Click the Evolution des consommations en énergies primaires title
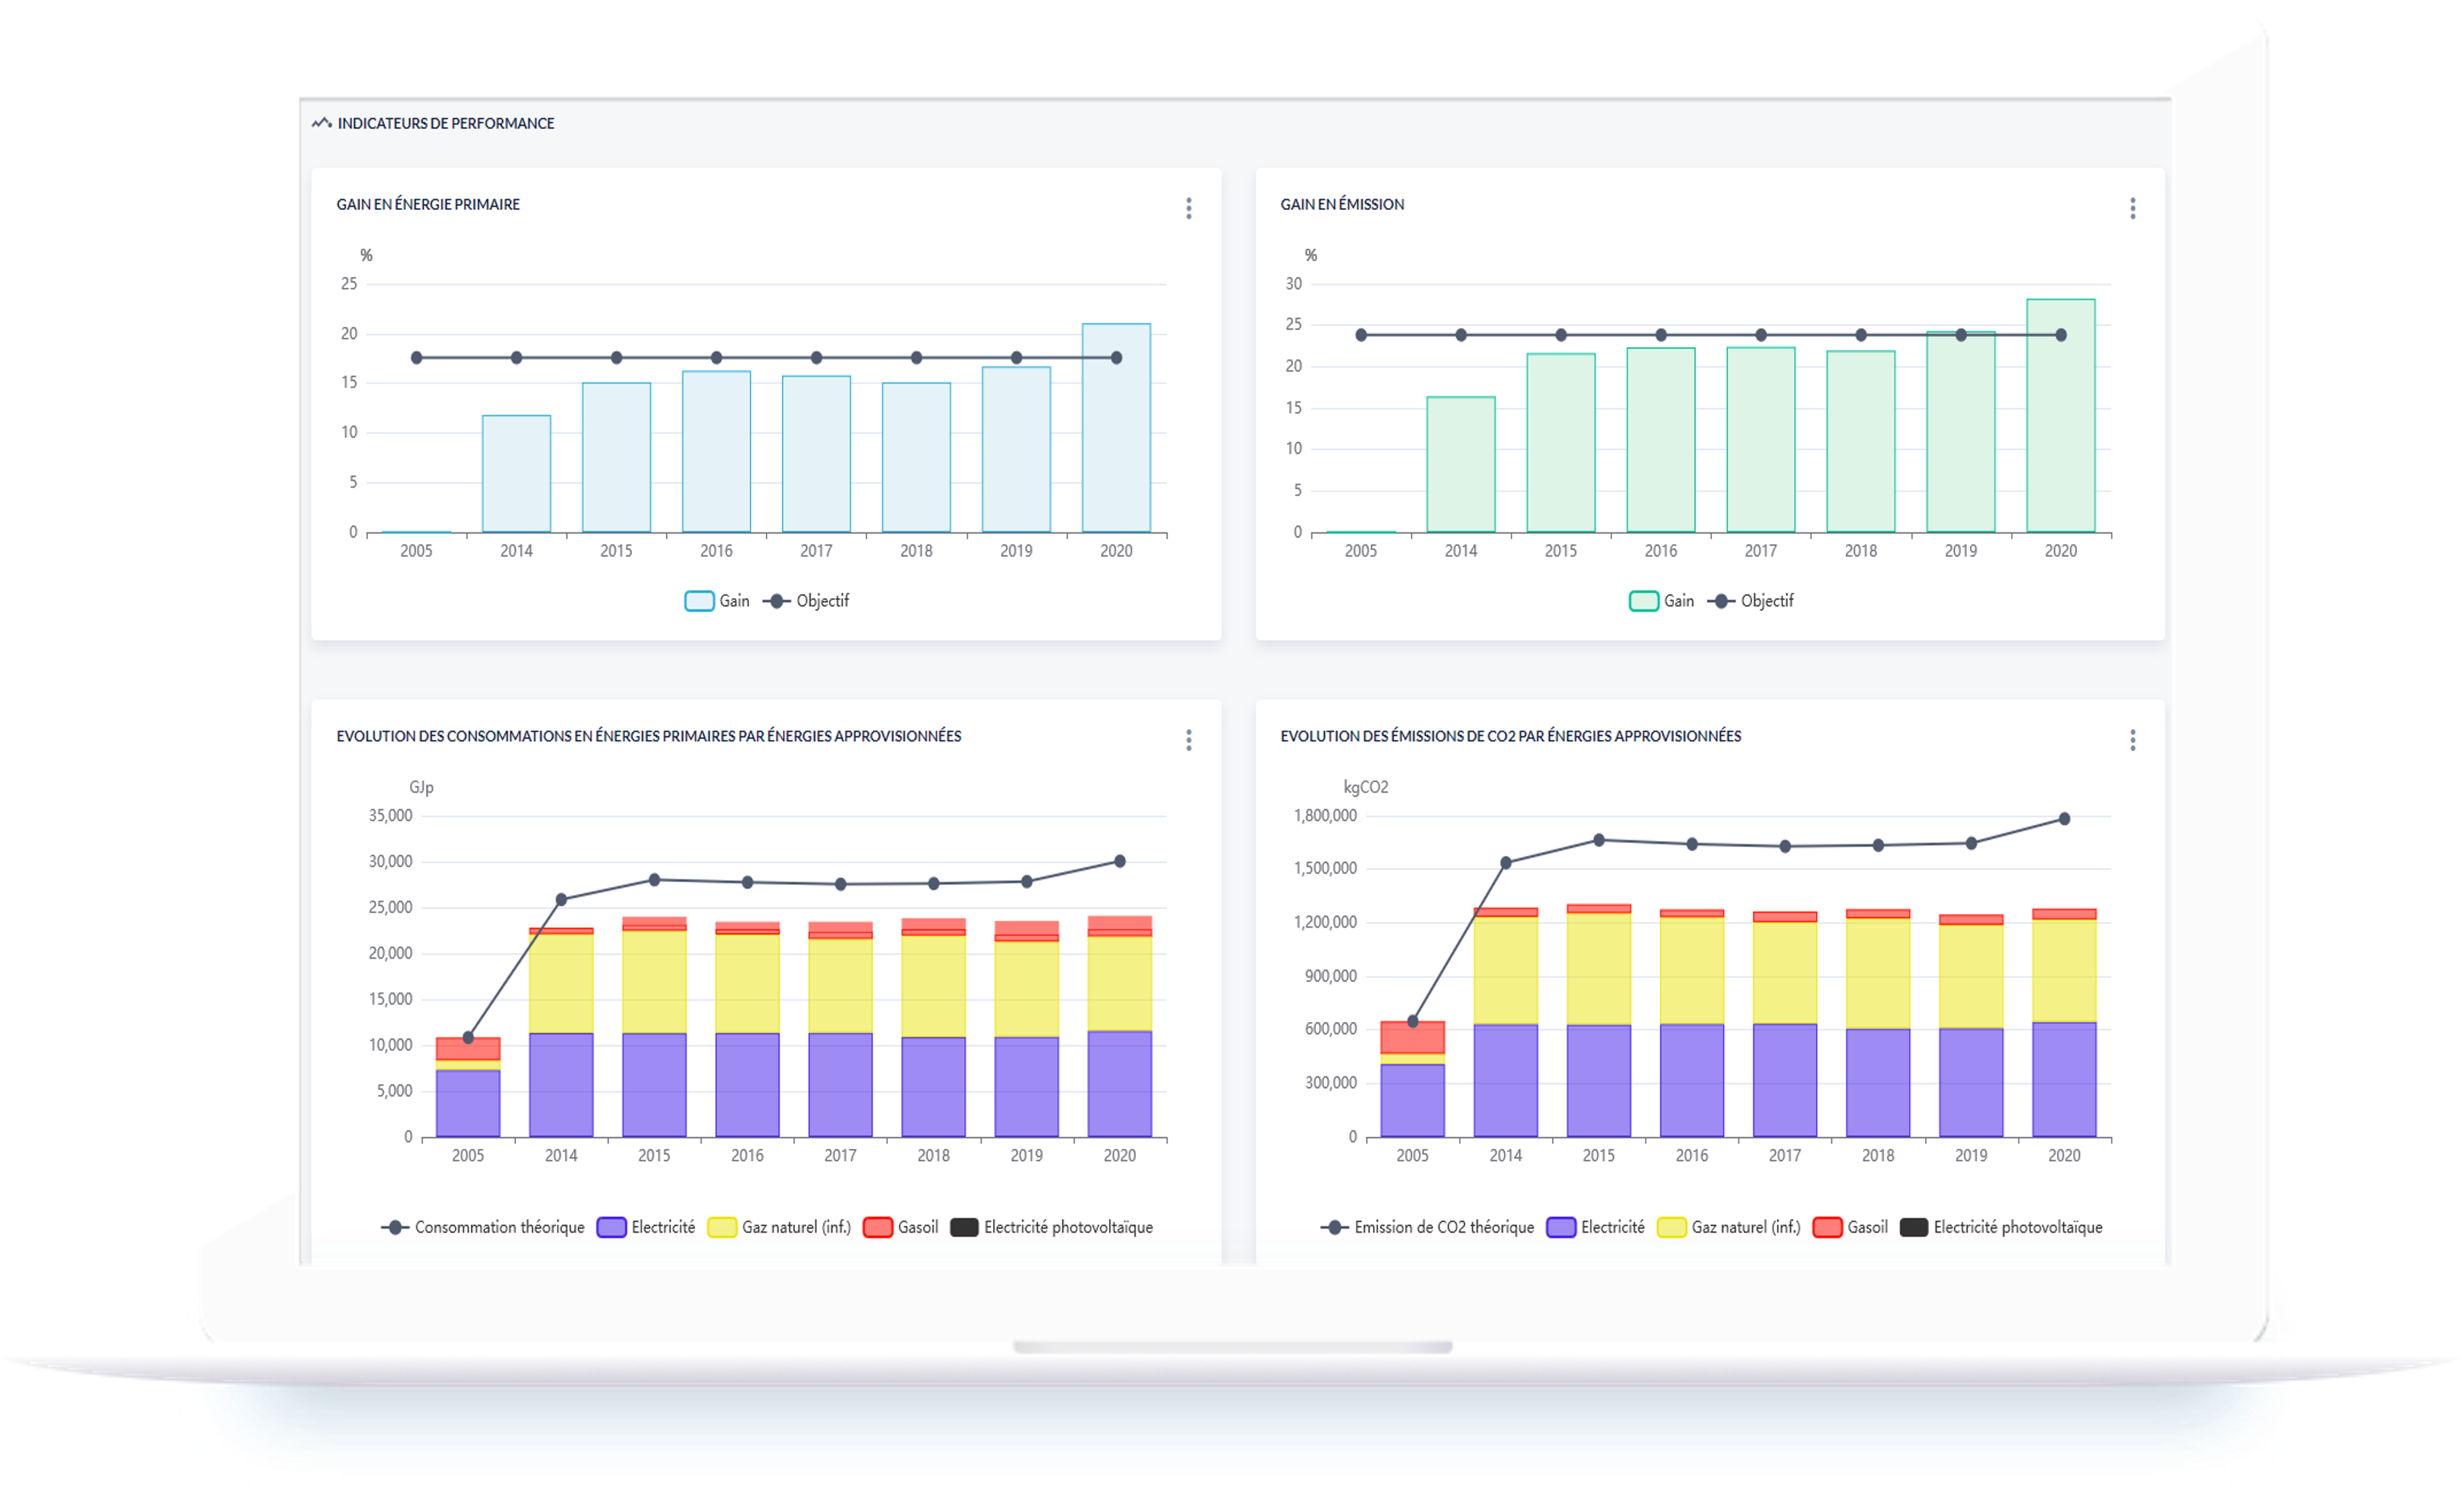This screenshot has width=2464, height=1502. [648, 736]
